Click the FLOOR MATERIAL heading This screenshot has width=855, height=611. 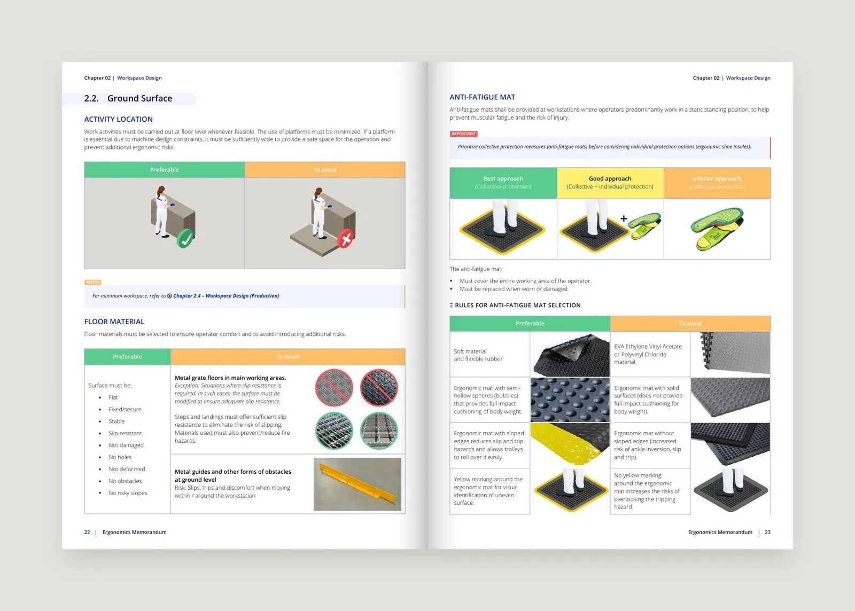114,322
